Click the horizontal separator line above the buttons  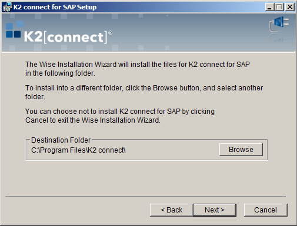tap(146, 196)
